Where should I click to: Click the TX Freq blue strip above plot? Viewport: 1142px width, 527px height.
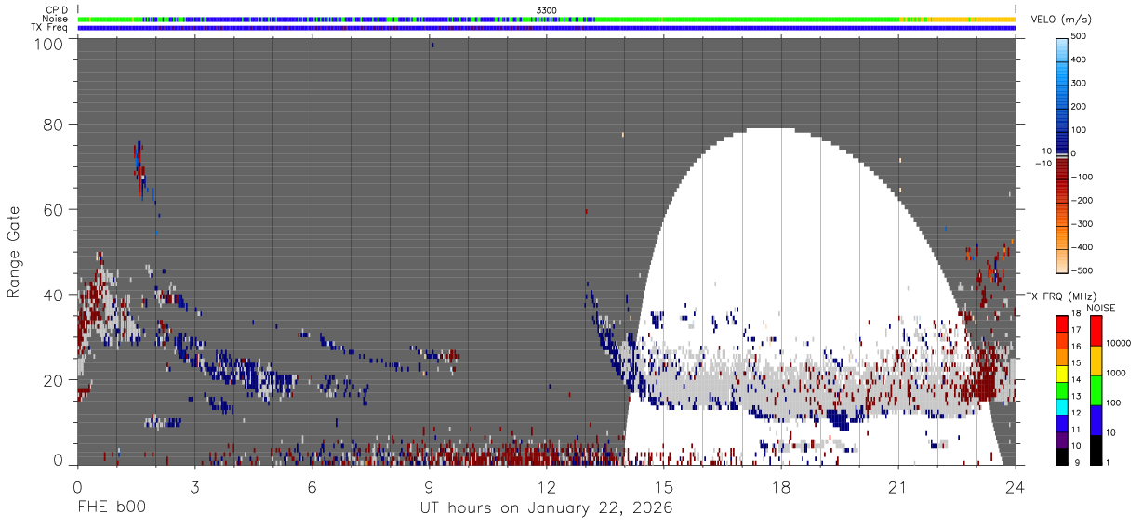(x=546, y=28)
